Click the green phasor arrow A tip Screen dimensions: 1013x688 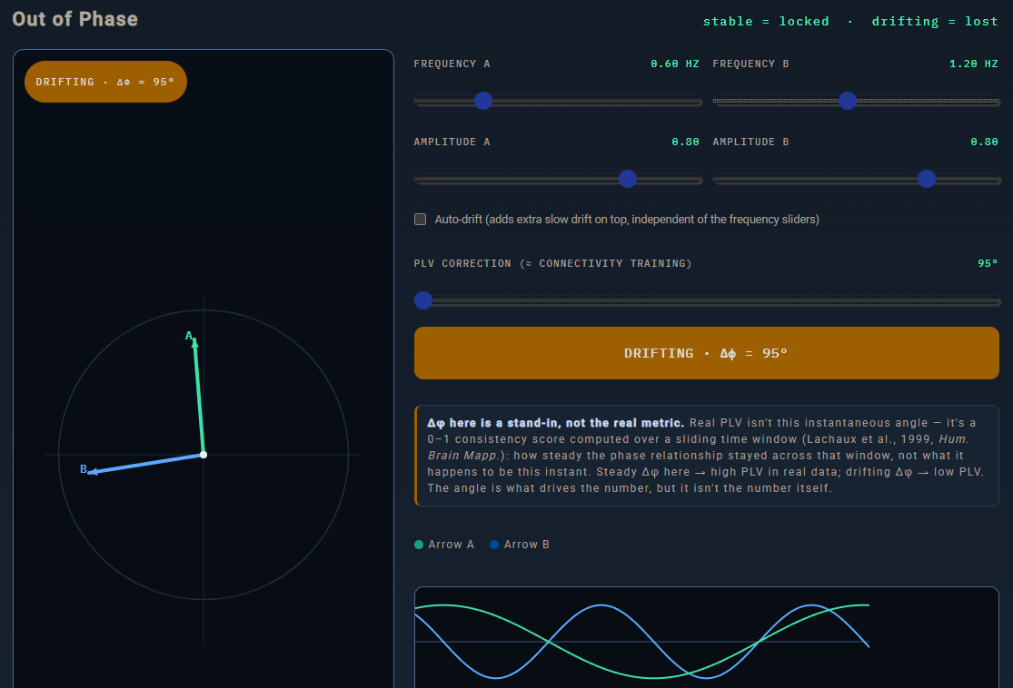pos(194,342)
